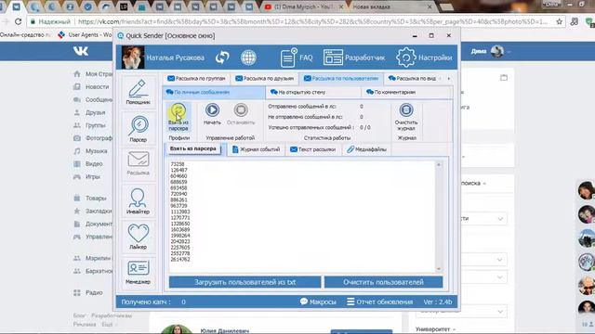Image resolution: width=595 pixels, height=334 pixels.
Task: Open the FAQ section
Action: pyautogui.click(x=297, y=58)
